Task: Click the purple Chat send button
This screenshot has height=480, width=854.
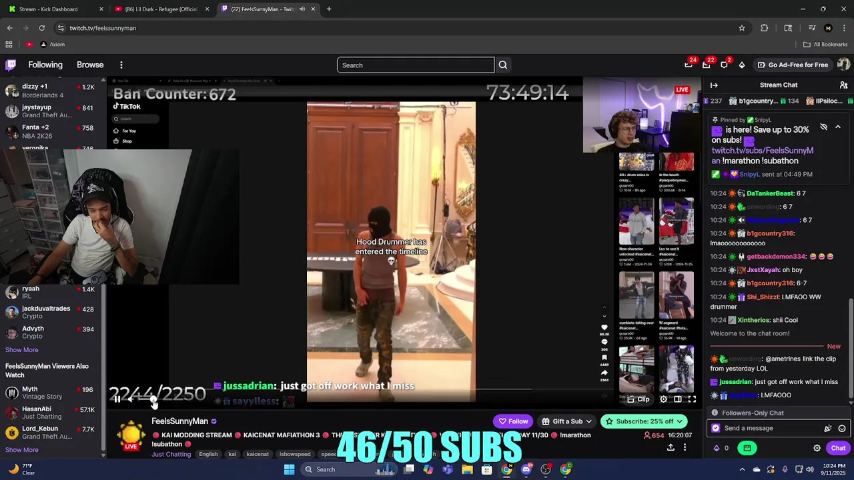Action: [839, 448]
